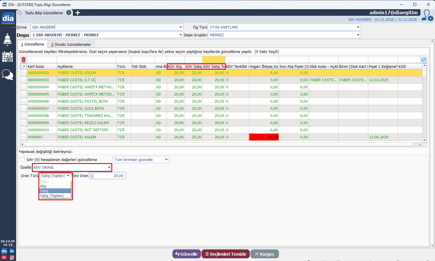This screenshot has width=435, height=261.
Task: Select 'Alış' from the Oran Türü list
Action: [43, 186]
